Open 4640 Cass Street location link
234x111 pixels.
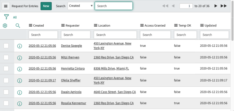[115, 92]
